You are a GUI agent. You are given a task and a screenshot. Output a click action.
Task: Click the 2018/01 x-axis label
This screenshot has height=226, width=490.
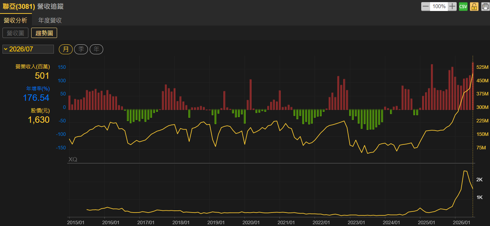(181, 222)
